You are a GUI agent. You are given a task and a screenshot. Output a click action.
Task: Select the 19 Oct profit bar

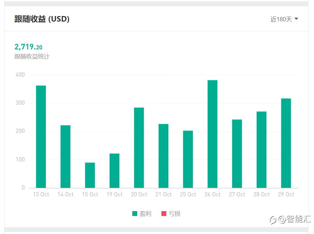115,171
